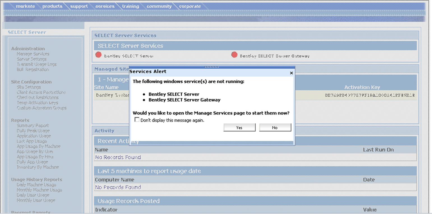
Task: Click the Site Name column header
Action: coord(106,87)
